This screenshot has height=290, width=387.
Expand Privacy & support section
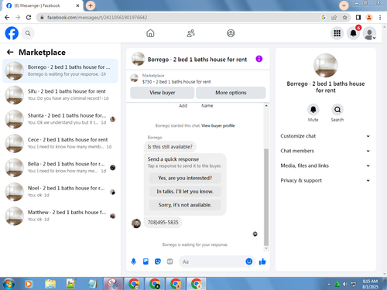325,180
